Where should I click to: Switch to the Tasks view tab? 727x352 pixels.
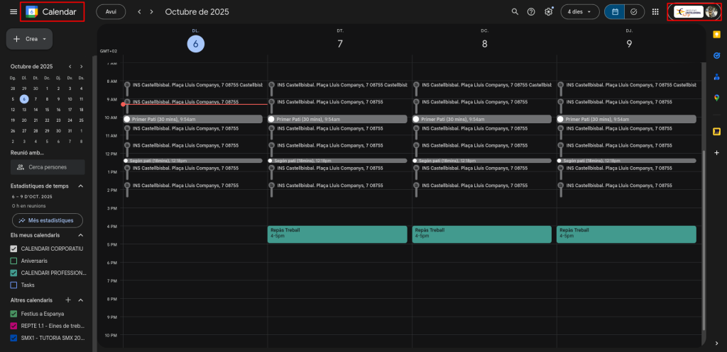(634, 11)
